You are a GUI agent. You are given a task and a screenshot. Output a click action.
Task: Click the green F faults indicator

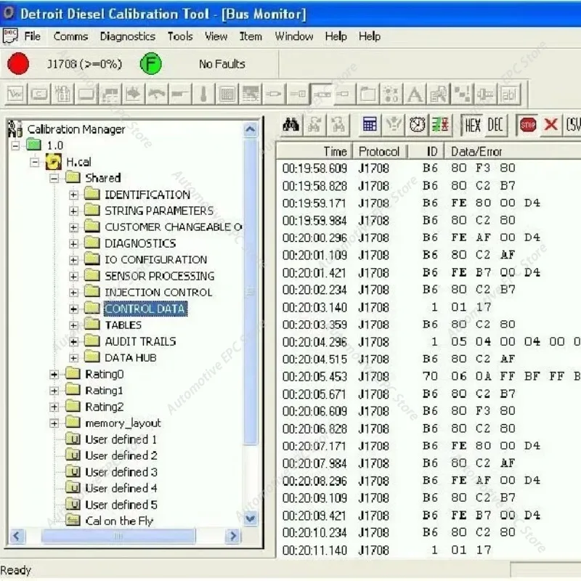150,64
